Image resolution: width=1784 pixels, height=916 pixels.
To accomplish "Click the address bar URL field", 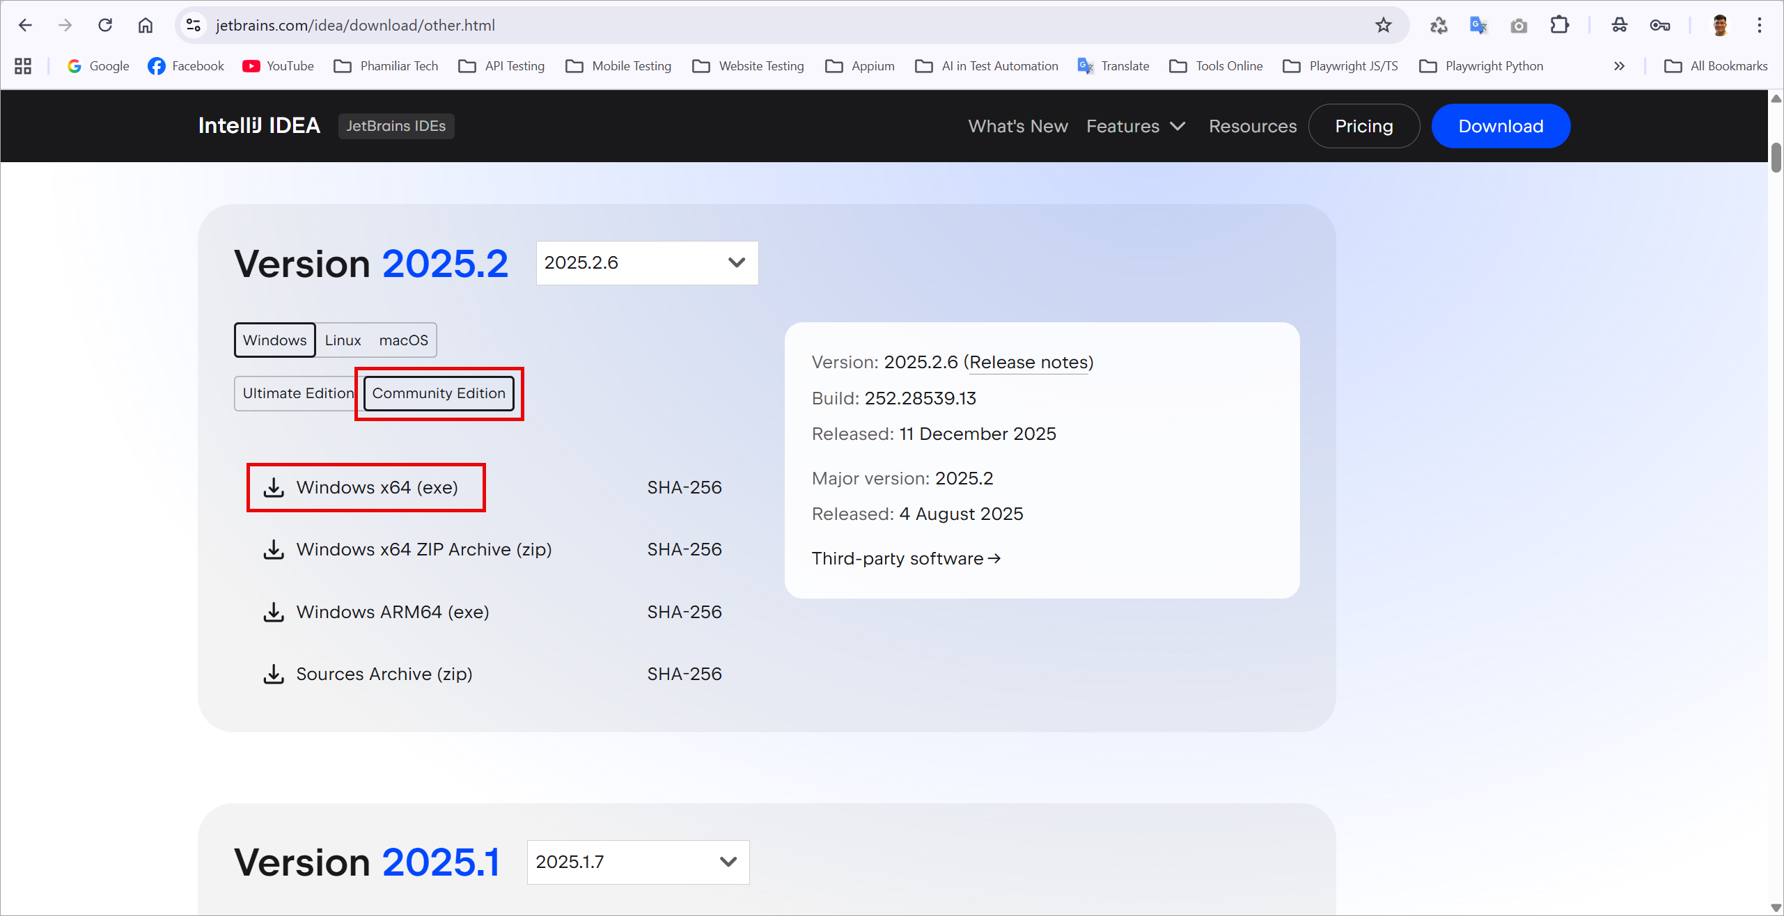I will pos(766,26).
